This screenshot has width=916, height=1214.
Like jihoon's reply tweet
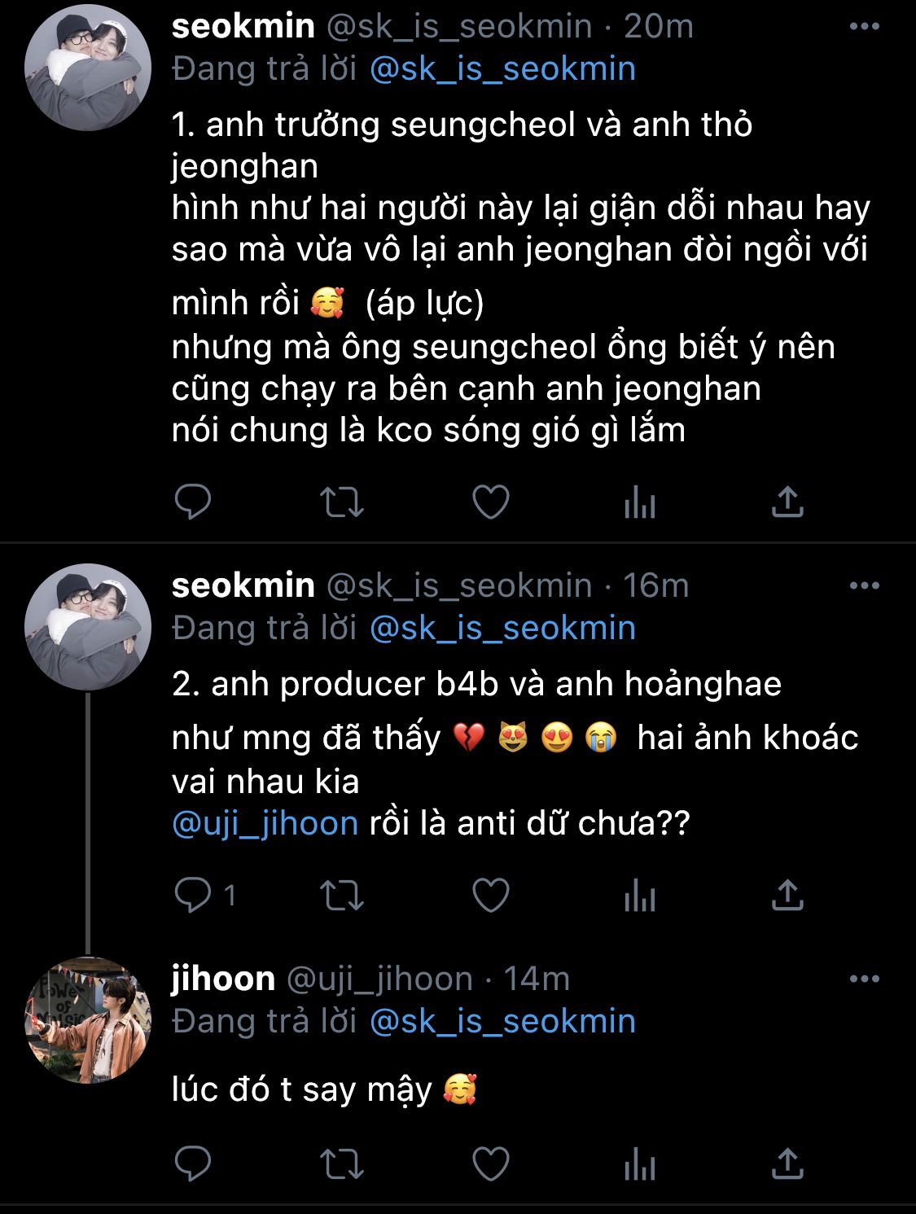[x=491, y=1164]
